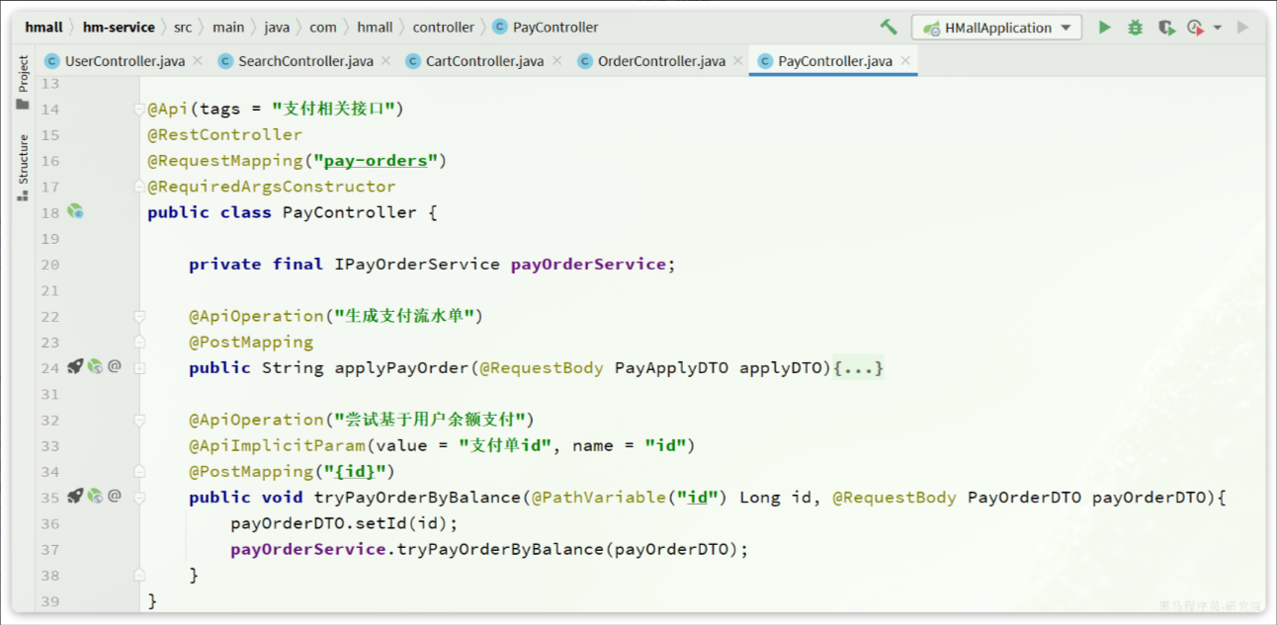Run with coverage shield icon
1277x625 pixels.
click(1166, 28)
